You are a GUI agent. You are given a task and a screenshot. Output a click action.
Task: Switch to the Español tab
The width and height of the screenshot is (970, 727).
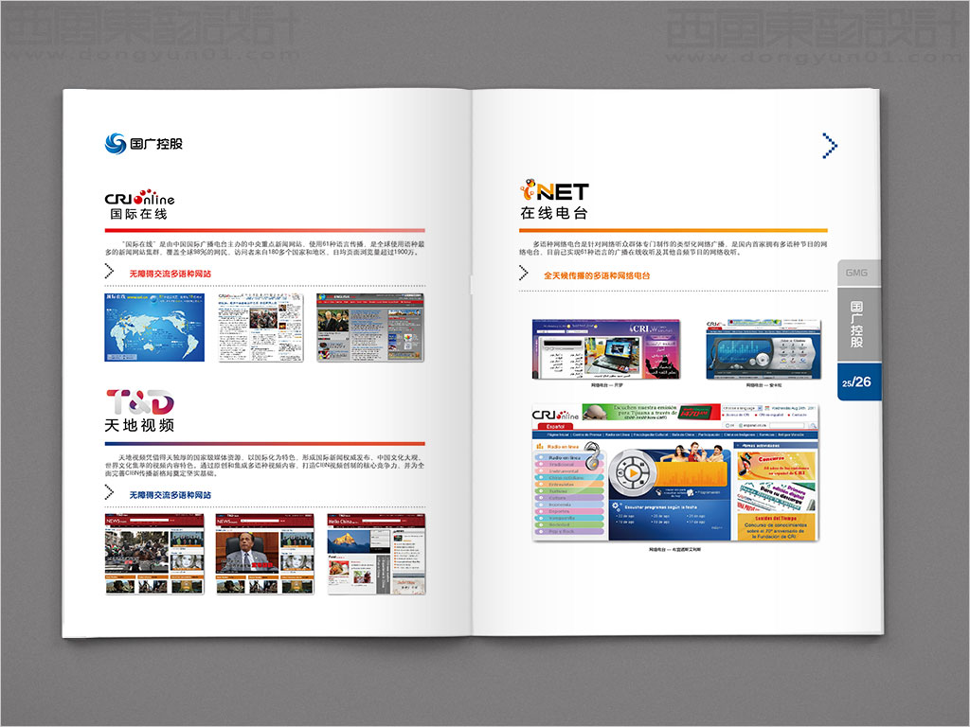coord(555,427)
